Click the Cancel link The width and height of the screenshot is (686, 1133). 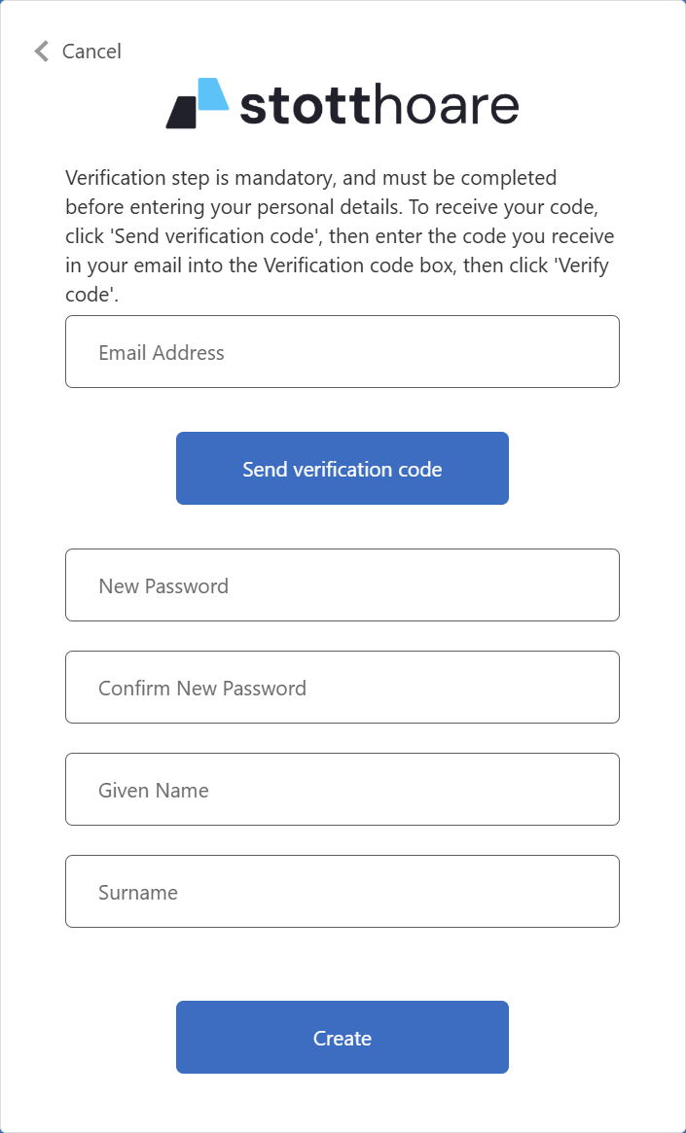[91, 52]
